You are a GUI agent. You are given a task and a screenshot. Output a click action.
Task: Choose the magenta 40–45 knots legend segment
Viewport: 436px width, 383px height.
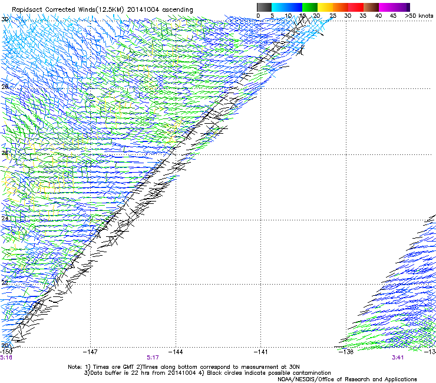pos(387,7)
